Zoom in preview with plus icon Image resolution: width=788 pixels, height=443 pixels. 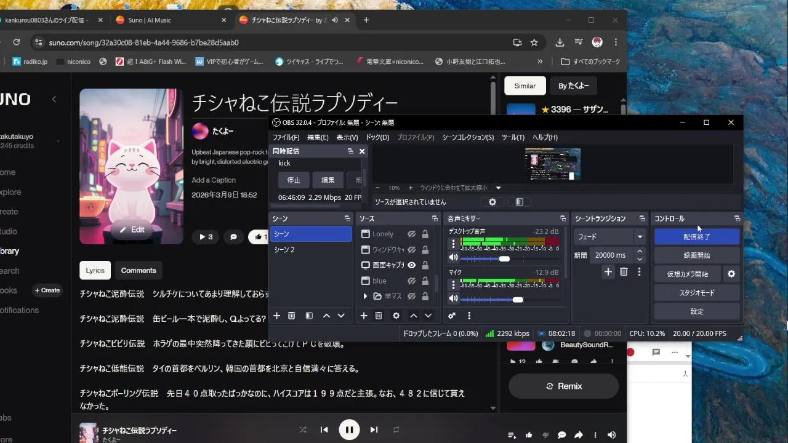click(x=411, y=188)
